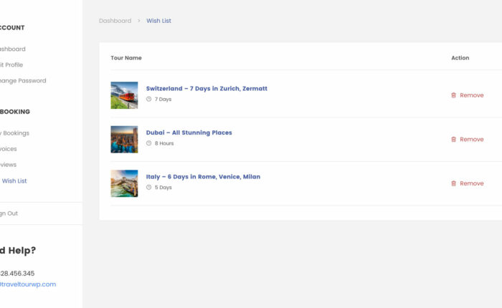Open the Switzerland train thumbnail image

click(x=124, y=95)
